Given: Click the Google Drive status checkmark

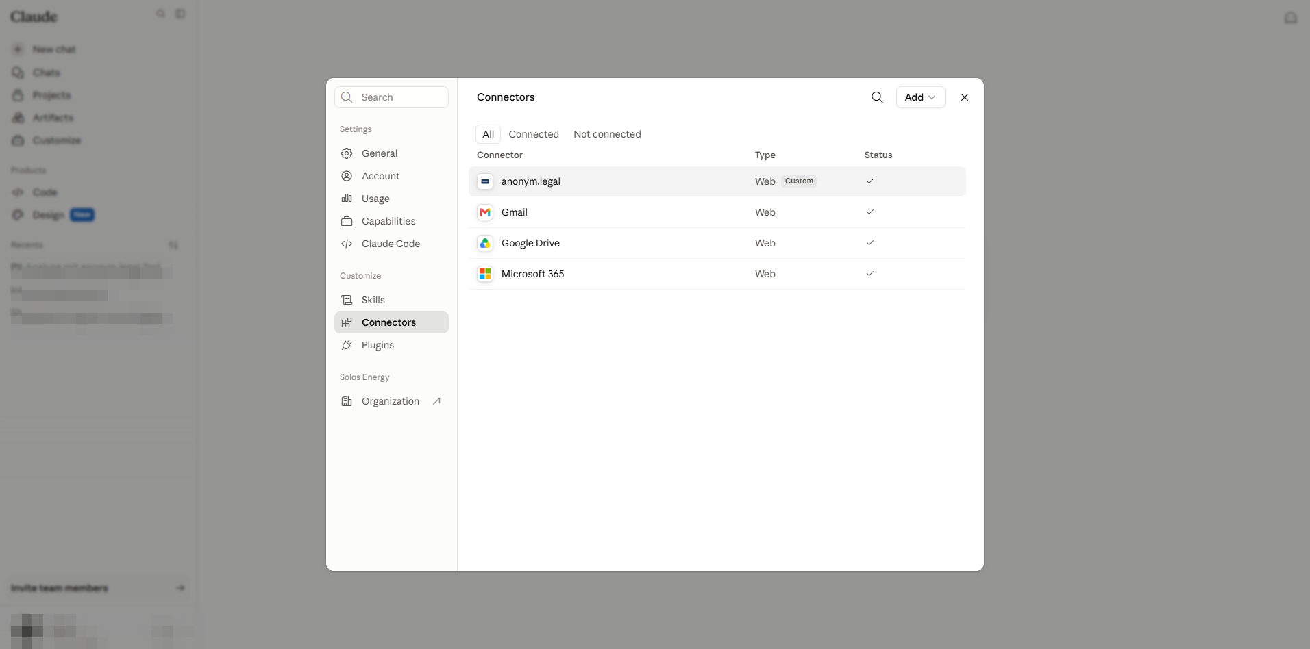Looking at the screenshot, I should click(x=870, y=243).
